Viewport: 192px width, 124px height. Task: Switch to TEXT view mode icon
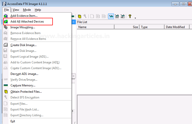(117, 16)
